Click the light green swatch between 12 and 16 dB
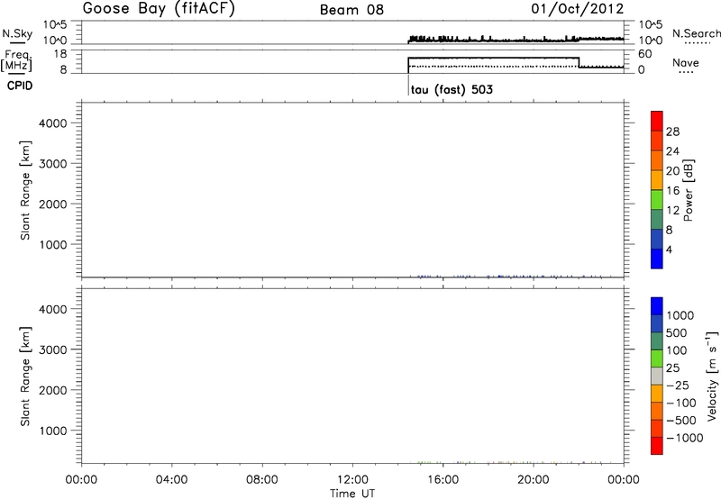The height and width of the screenshot is (499, 721). point(657,200)
